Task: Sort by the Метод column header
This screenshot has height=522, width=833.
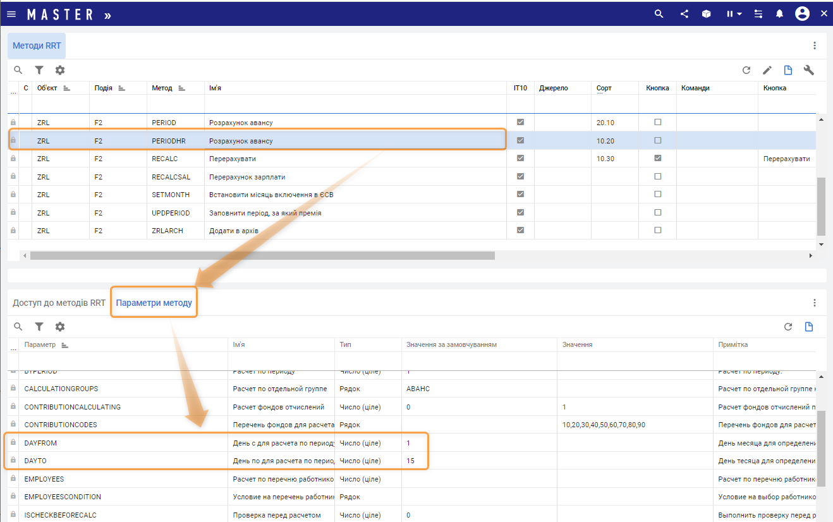Action: point(162,88)
